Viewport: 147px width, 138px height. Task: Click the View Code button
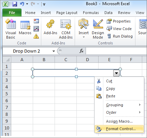(x=119, y=29)
